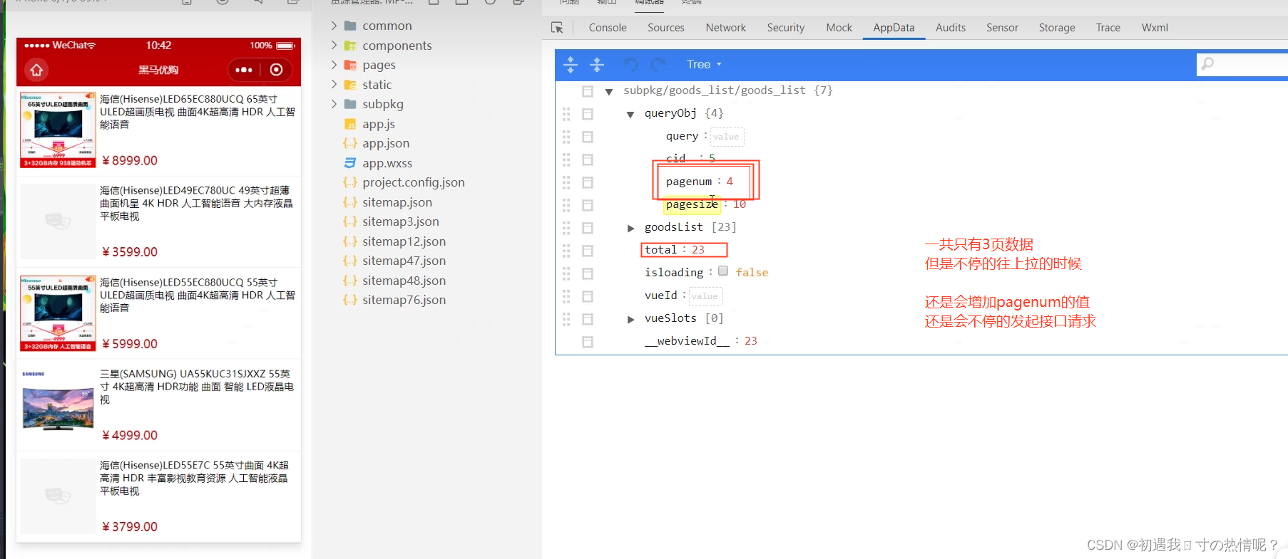The image size is (1288, 559).
Task: Expand the subpkg folder chevron
Action: coord(334,104)
